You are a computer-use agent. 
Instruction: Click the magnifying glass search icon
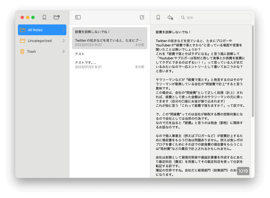point(183,18)
